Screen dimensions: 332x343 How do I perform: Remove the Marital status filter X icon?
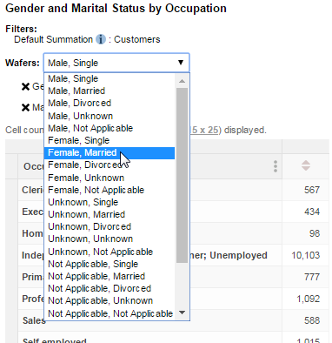[26, 108]
